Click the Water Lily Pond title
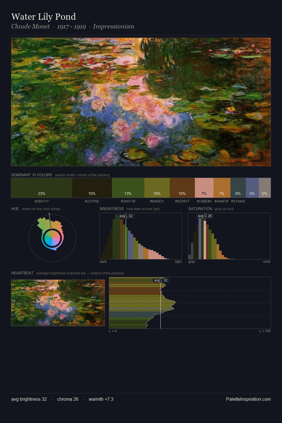Screen dimensions: 282x423 coord(43,17)
